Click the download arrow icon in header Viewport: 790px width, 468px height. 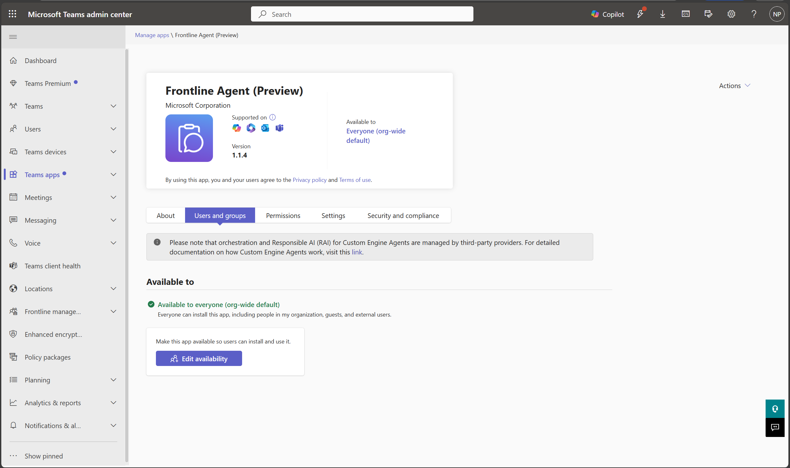tap(663, 14)
